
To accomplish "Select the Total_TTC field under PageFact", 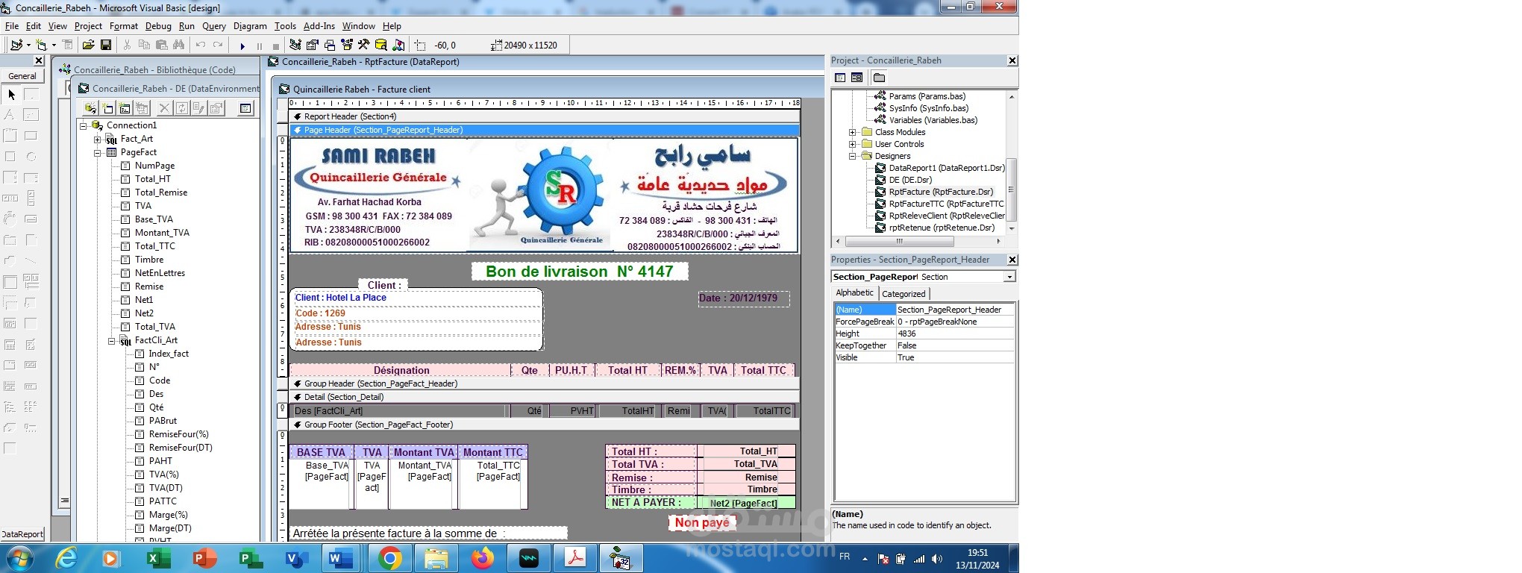I will point(155,246).
